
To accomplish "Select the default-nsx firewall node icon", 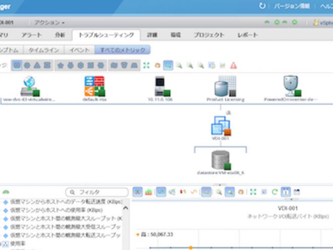I will click(x=95, y=86).
